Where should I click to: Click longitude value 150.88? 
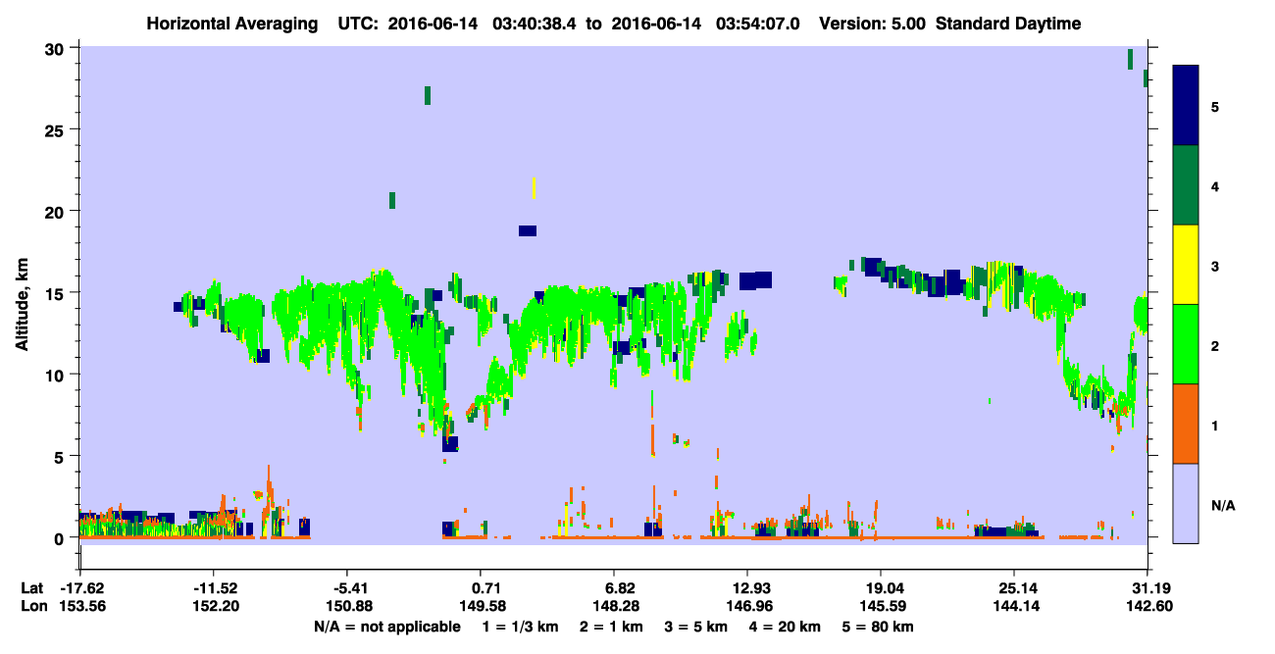(x=348, y=607)
